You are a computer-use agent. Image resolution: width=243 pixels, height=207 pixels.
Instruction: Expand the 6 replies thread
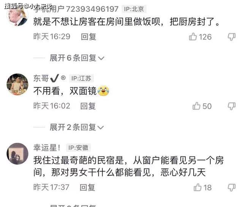coord(77,58)
